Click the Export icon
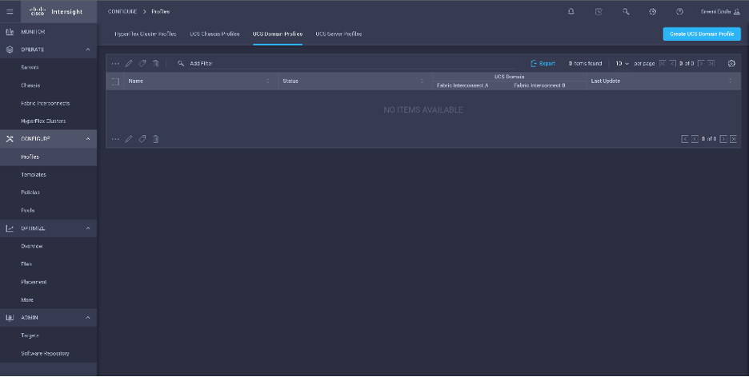This screenshot has height=377, width=749. tap(534, 63)
